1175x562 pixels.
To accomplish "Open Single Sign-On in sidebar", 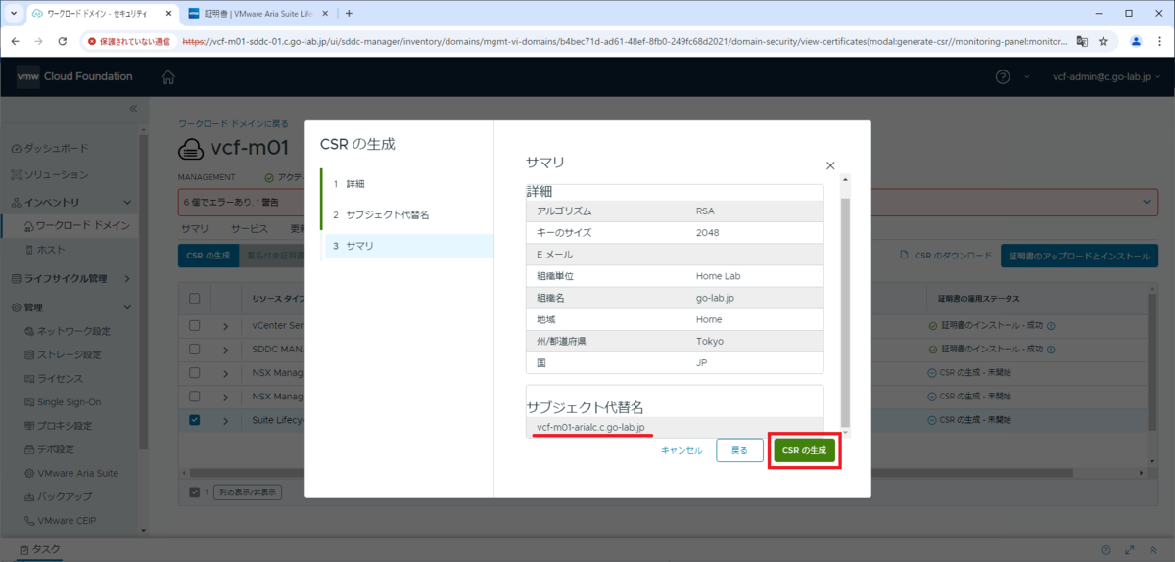I will tap(70, 401).
